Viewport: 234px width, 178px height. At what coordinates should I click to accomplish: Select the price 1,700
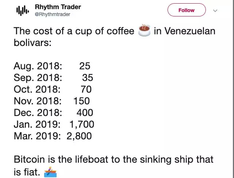click(82, 124)
